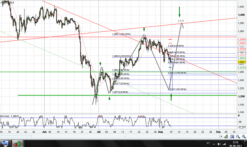Open the candlestick trading app in taskbar
Screen dimensions: 247x147
click(x=18, y=143)
